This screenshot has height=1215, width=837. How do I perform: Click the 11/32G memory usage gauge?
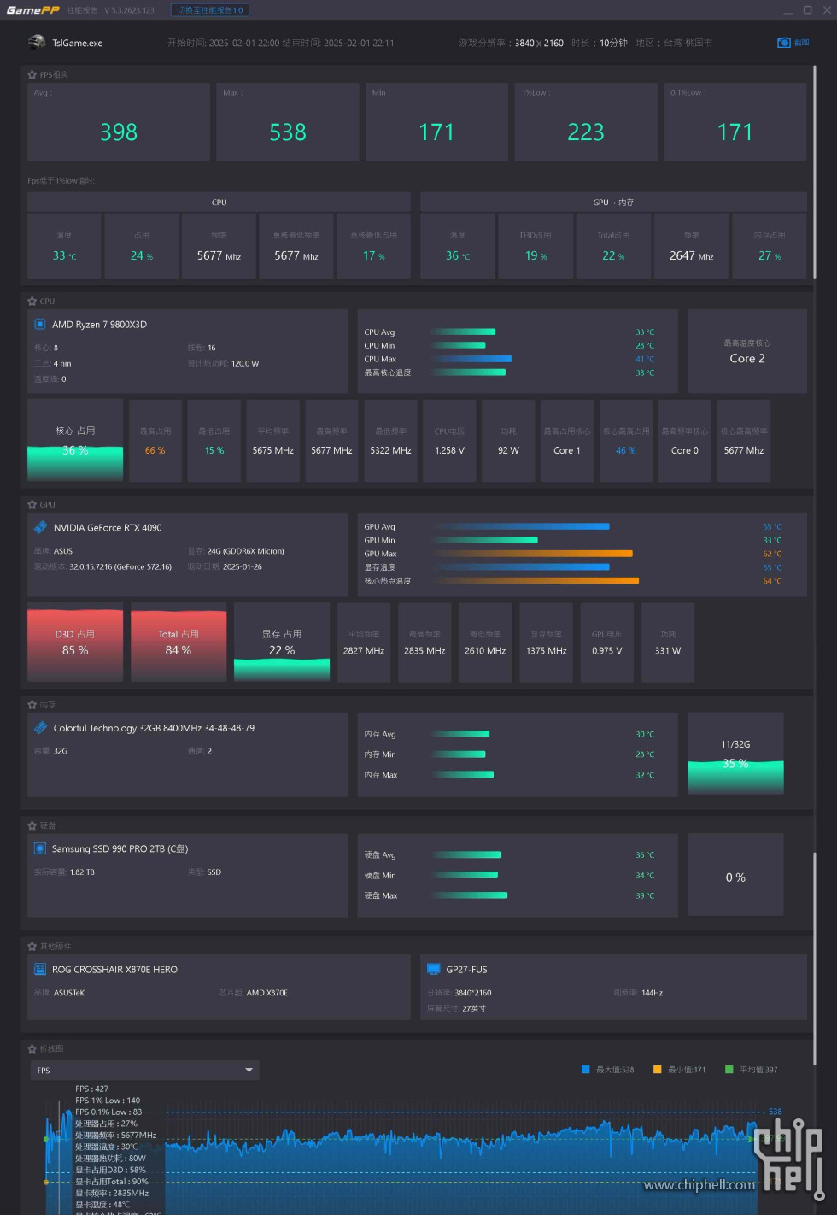coord(735,754)
